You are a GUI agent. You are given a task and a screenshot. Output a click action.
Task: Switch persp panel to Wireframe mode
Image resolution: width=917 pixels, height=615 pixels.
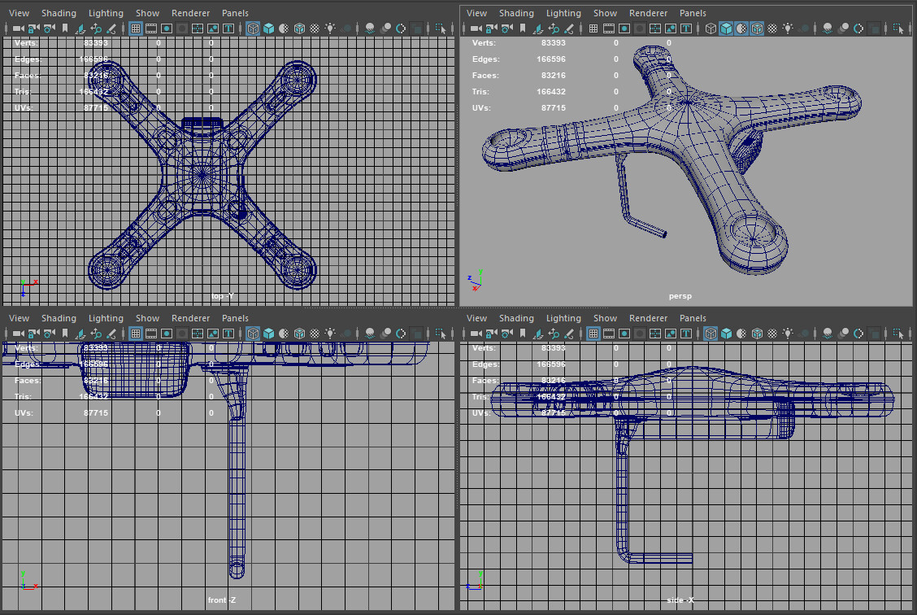click(x=711, y=28)
